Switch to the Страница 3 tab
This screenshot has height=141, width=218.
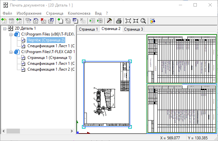pos(133,29)
